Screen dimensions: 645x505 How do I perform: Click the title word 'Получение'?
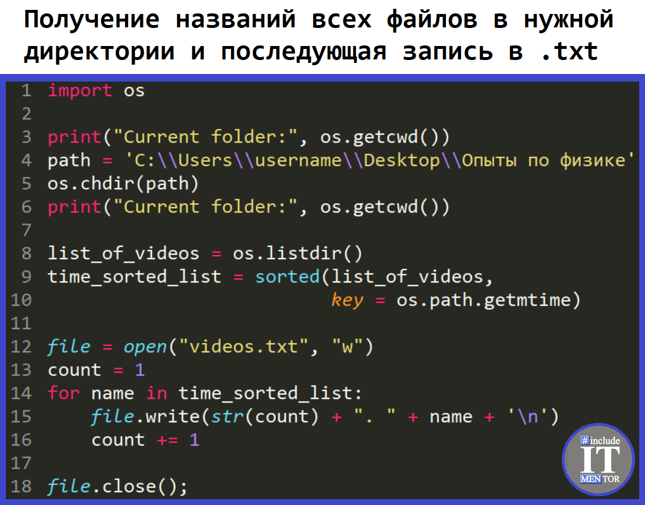(91, 20)
